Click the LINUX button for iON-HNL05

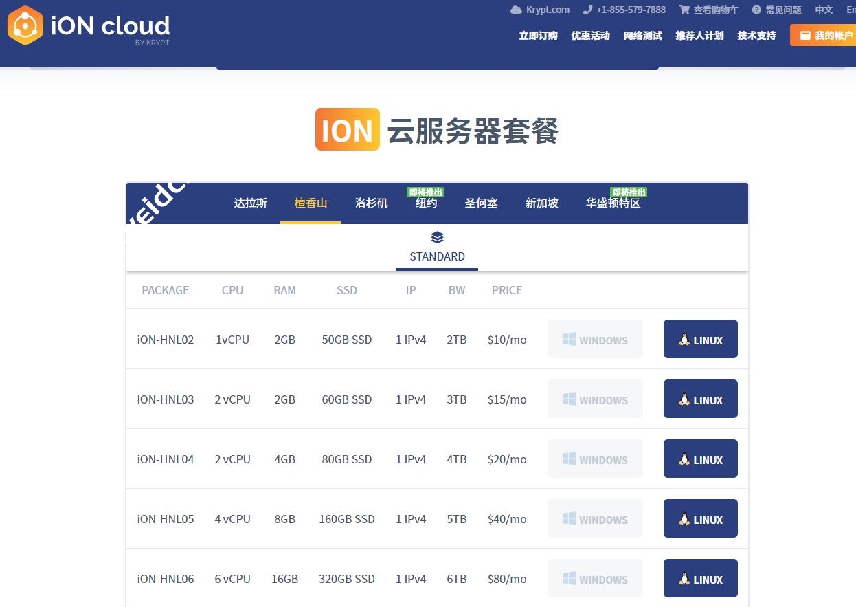700,518
